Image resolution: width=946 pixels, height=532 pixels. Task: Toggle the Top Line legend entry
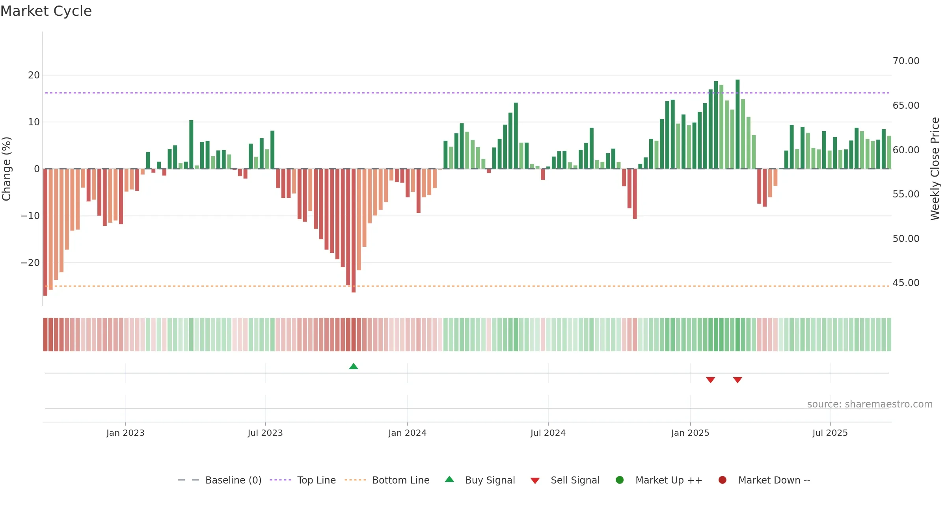coord(303,480)
